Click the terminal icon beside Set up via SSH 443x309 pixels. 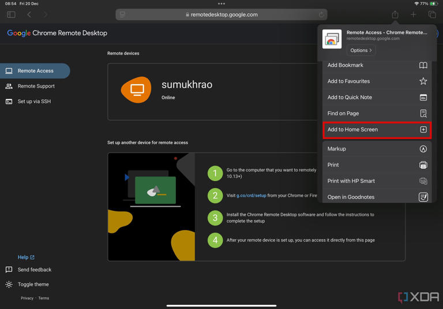(x=9, y=101)
